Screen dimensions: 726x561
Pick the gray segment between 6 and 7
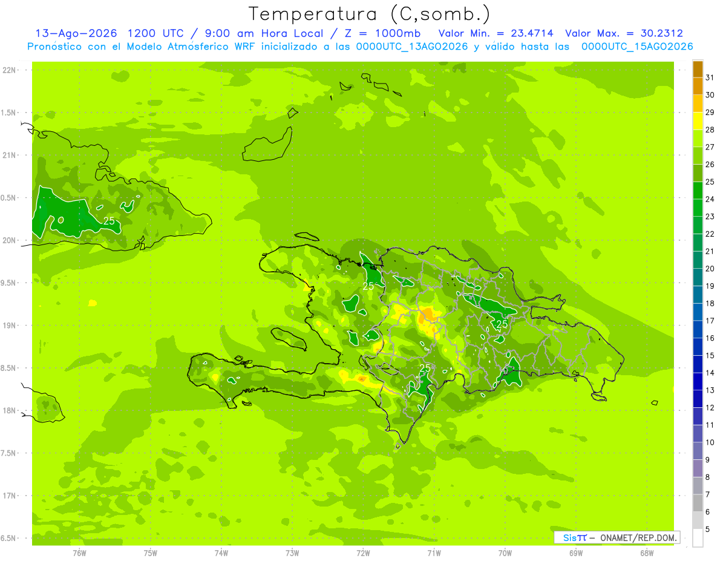[x=698, y=503]
